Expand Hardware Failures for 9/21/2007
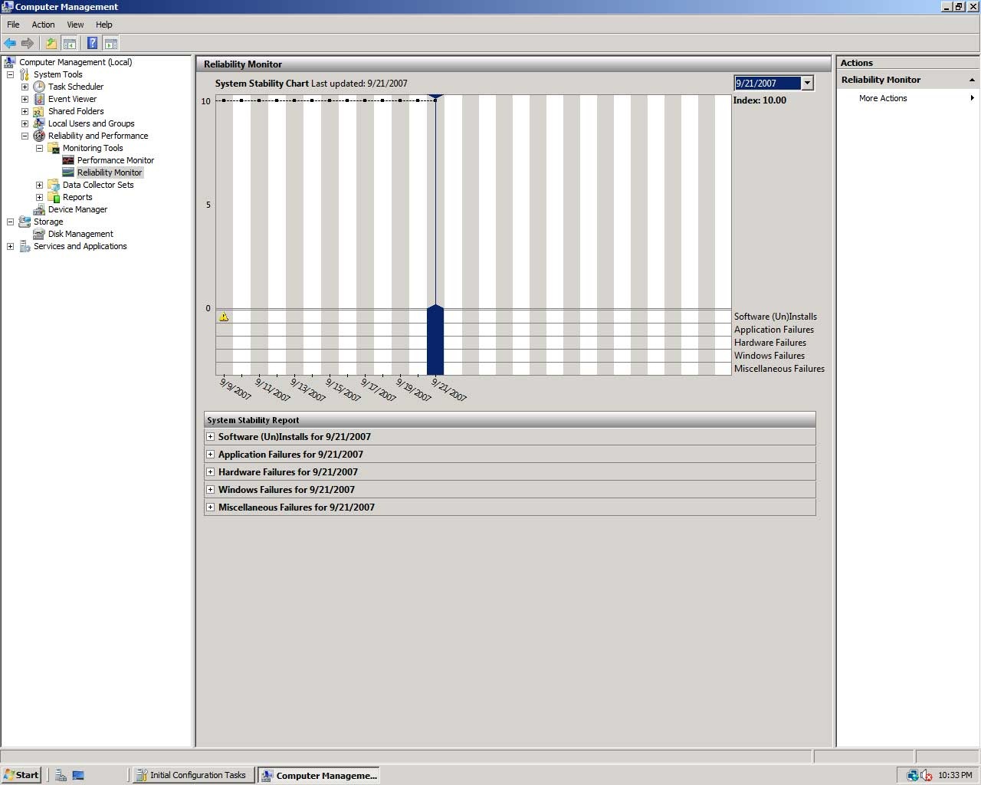Viewport: 981px width, 785px height. coord(210,472)
